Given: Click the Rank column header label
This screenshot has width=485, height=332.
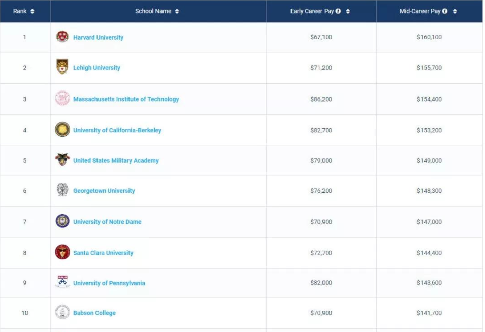Looking at the screenshot, I should 20,11.
